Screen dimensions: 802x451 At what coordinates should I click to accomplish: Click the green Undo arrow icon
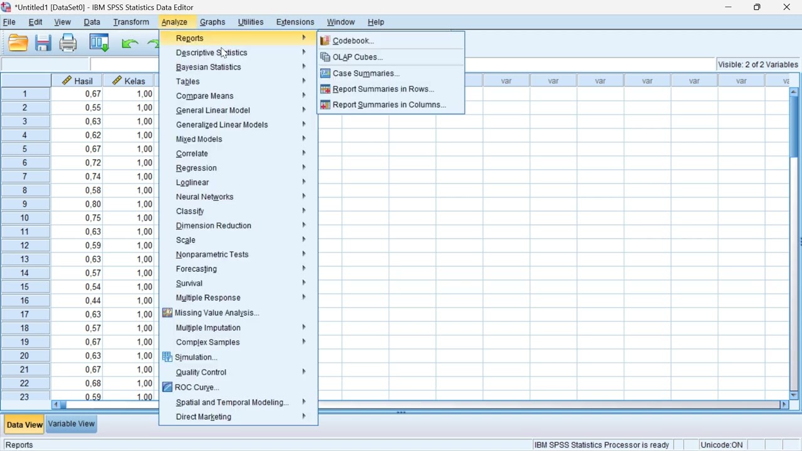[130, 43]
